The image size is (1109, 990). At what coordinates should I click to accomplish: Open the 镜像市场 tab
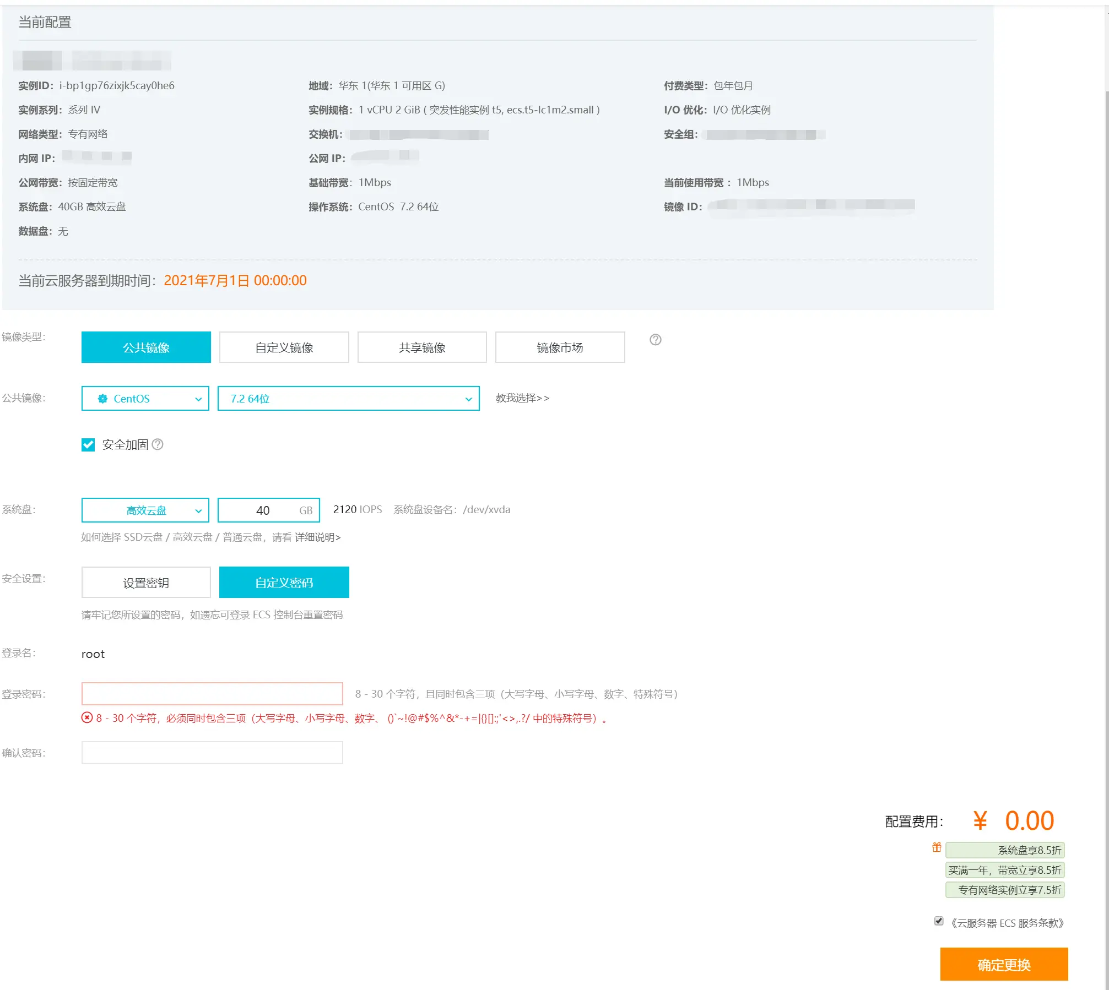[560, 347]
